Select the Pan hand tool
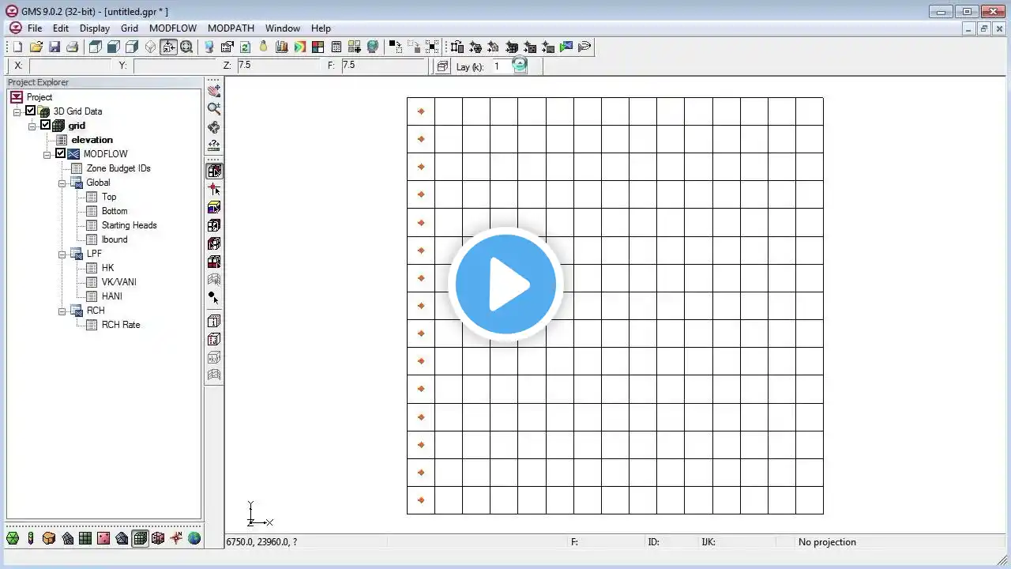1011x569 pixels. 213,90
